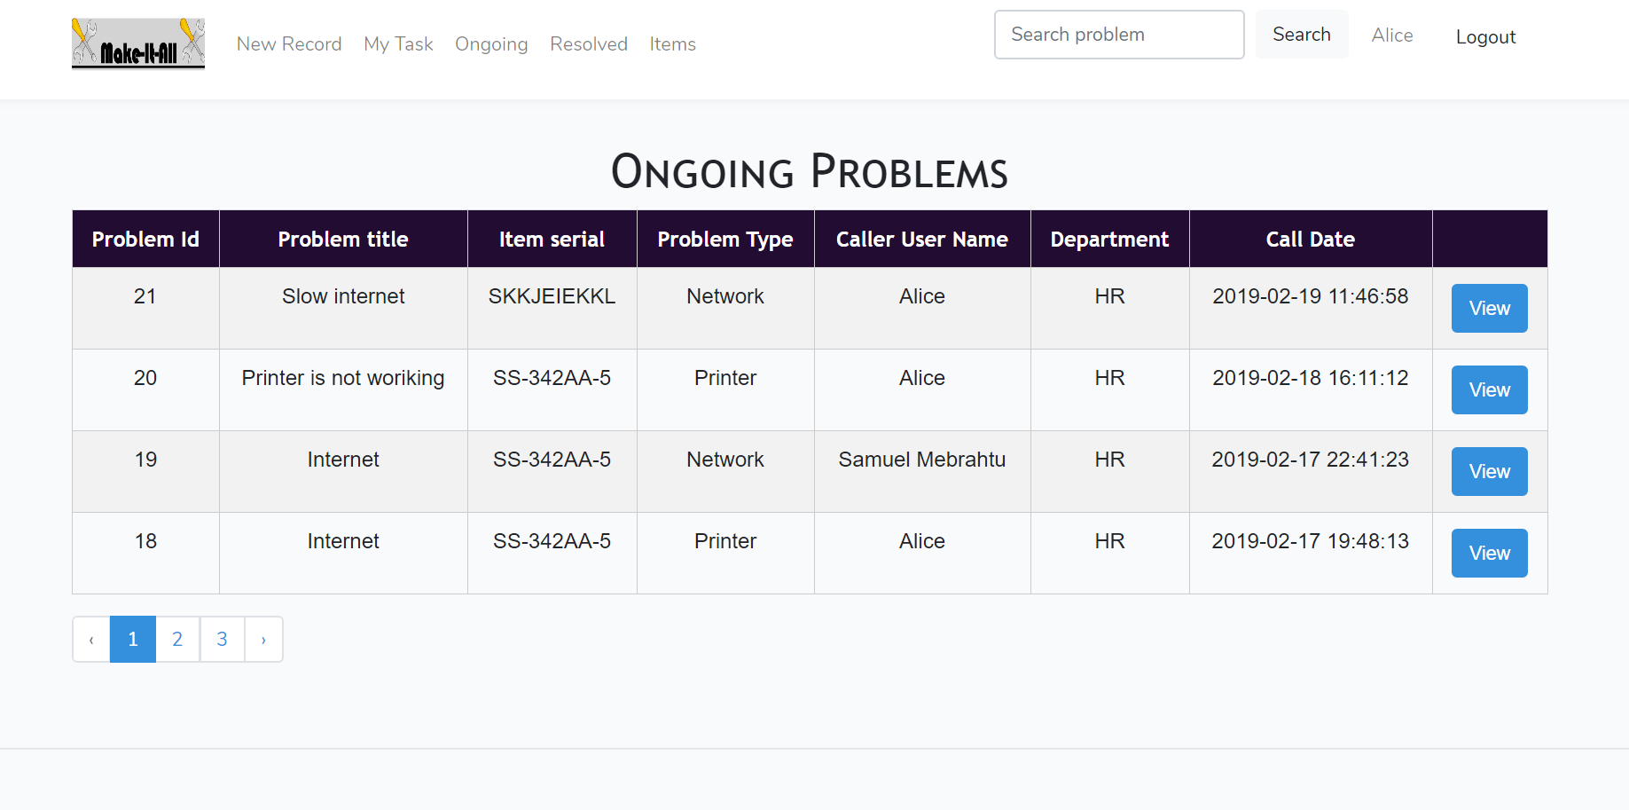
Task: Jump to page 3 of results
Action: click(x=222, y=640)
